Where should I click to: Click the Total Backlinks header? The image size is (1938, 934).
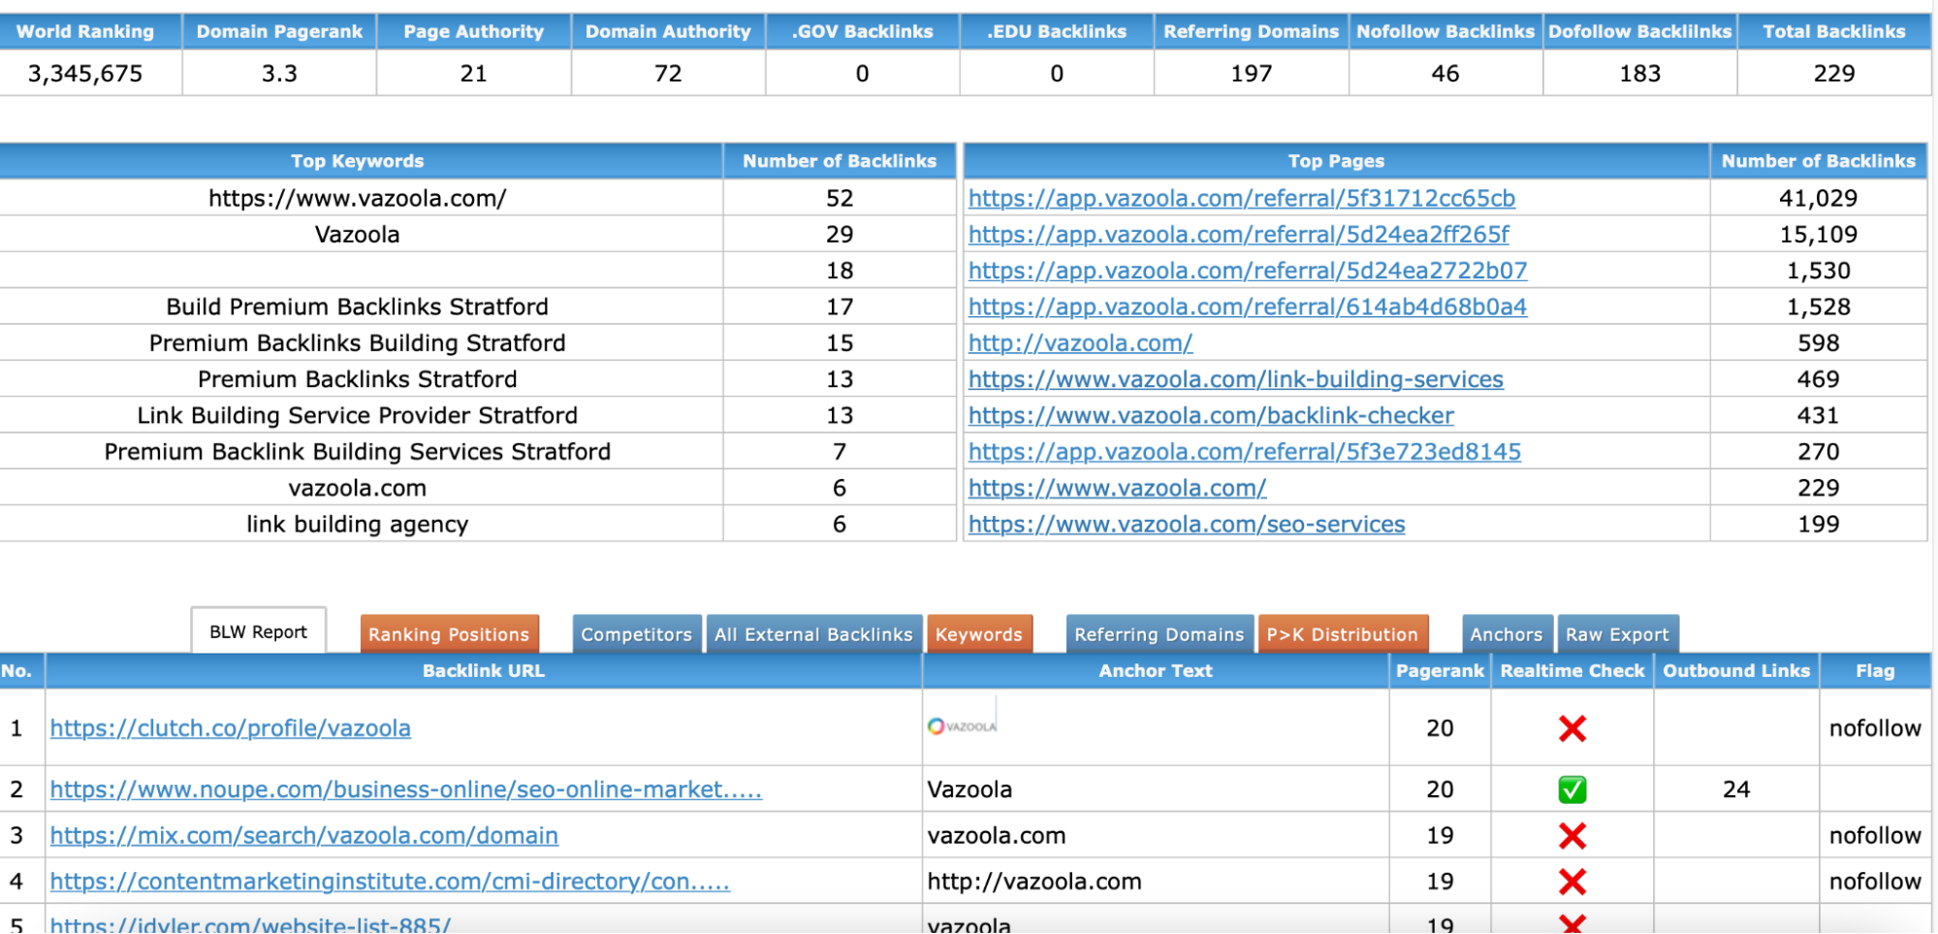[x=1834, y=31]
